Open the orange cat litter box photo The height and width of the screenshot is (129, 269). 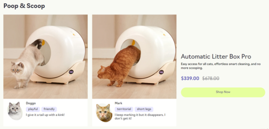point(134,56)
